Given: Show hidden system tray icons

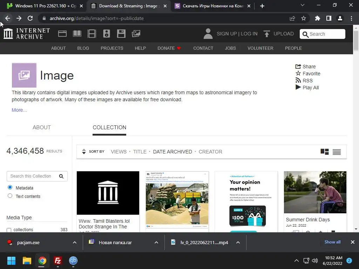Looking at the screenshot, I should (x=297, y=261).
